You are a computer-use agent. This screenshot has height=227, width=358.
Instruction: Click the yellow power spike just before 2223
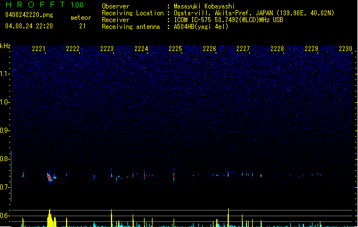pos(112,218)
